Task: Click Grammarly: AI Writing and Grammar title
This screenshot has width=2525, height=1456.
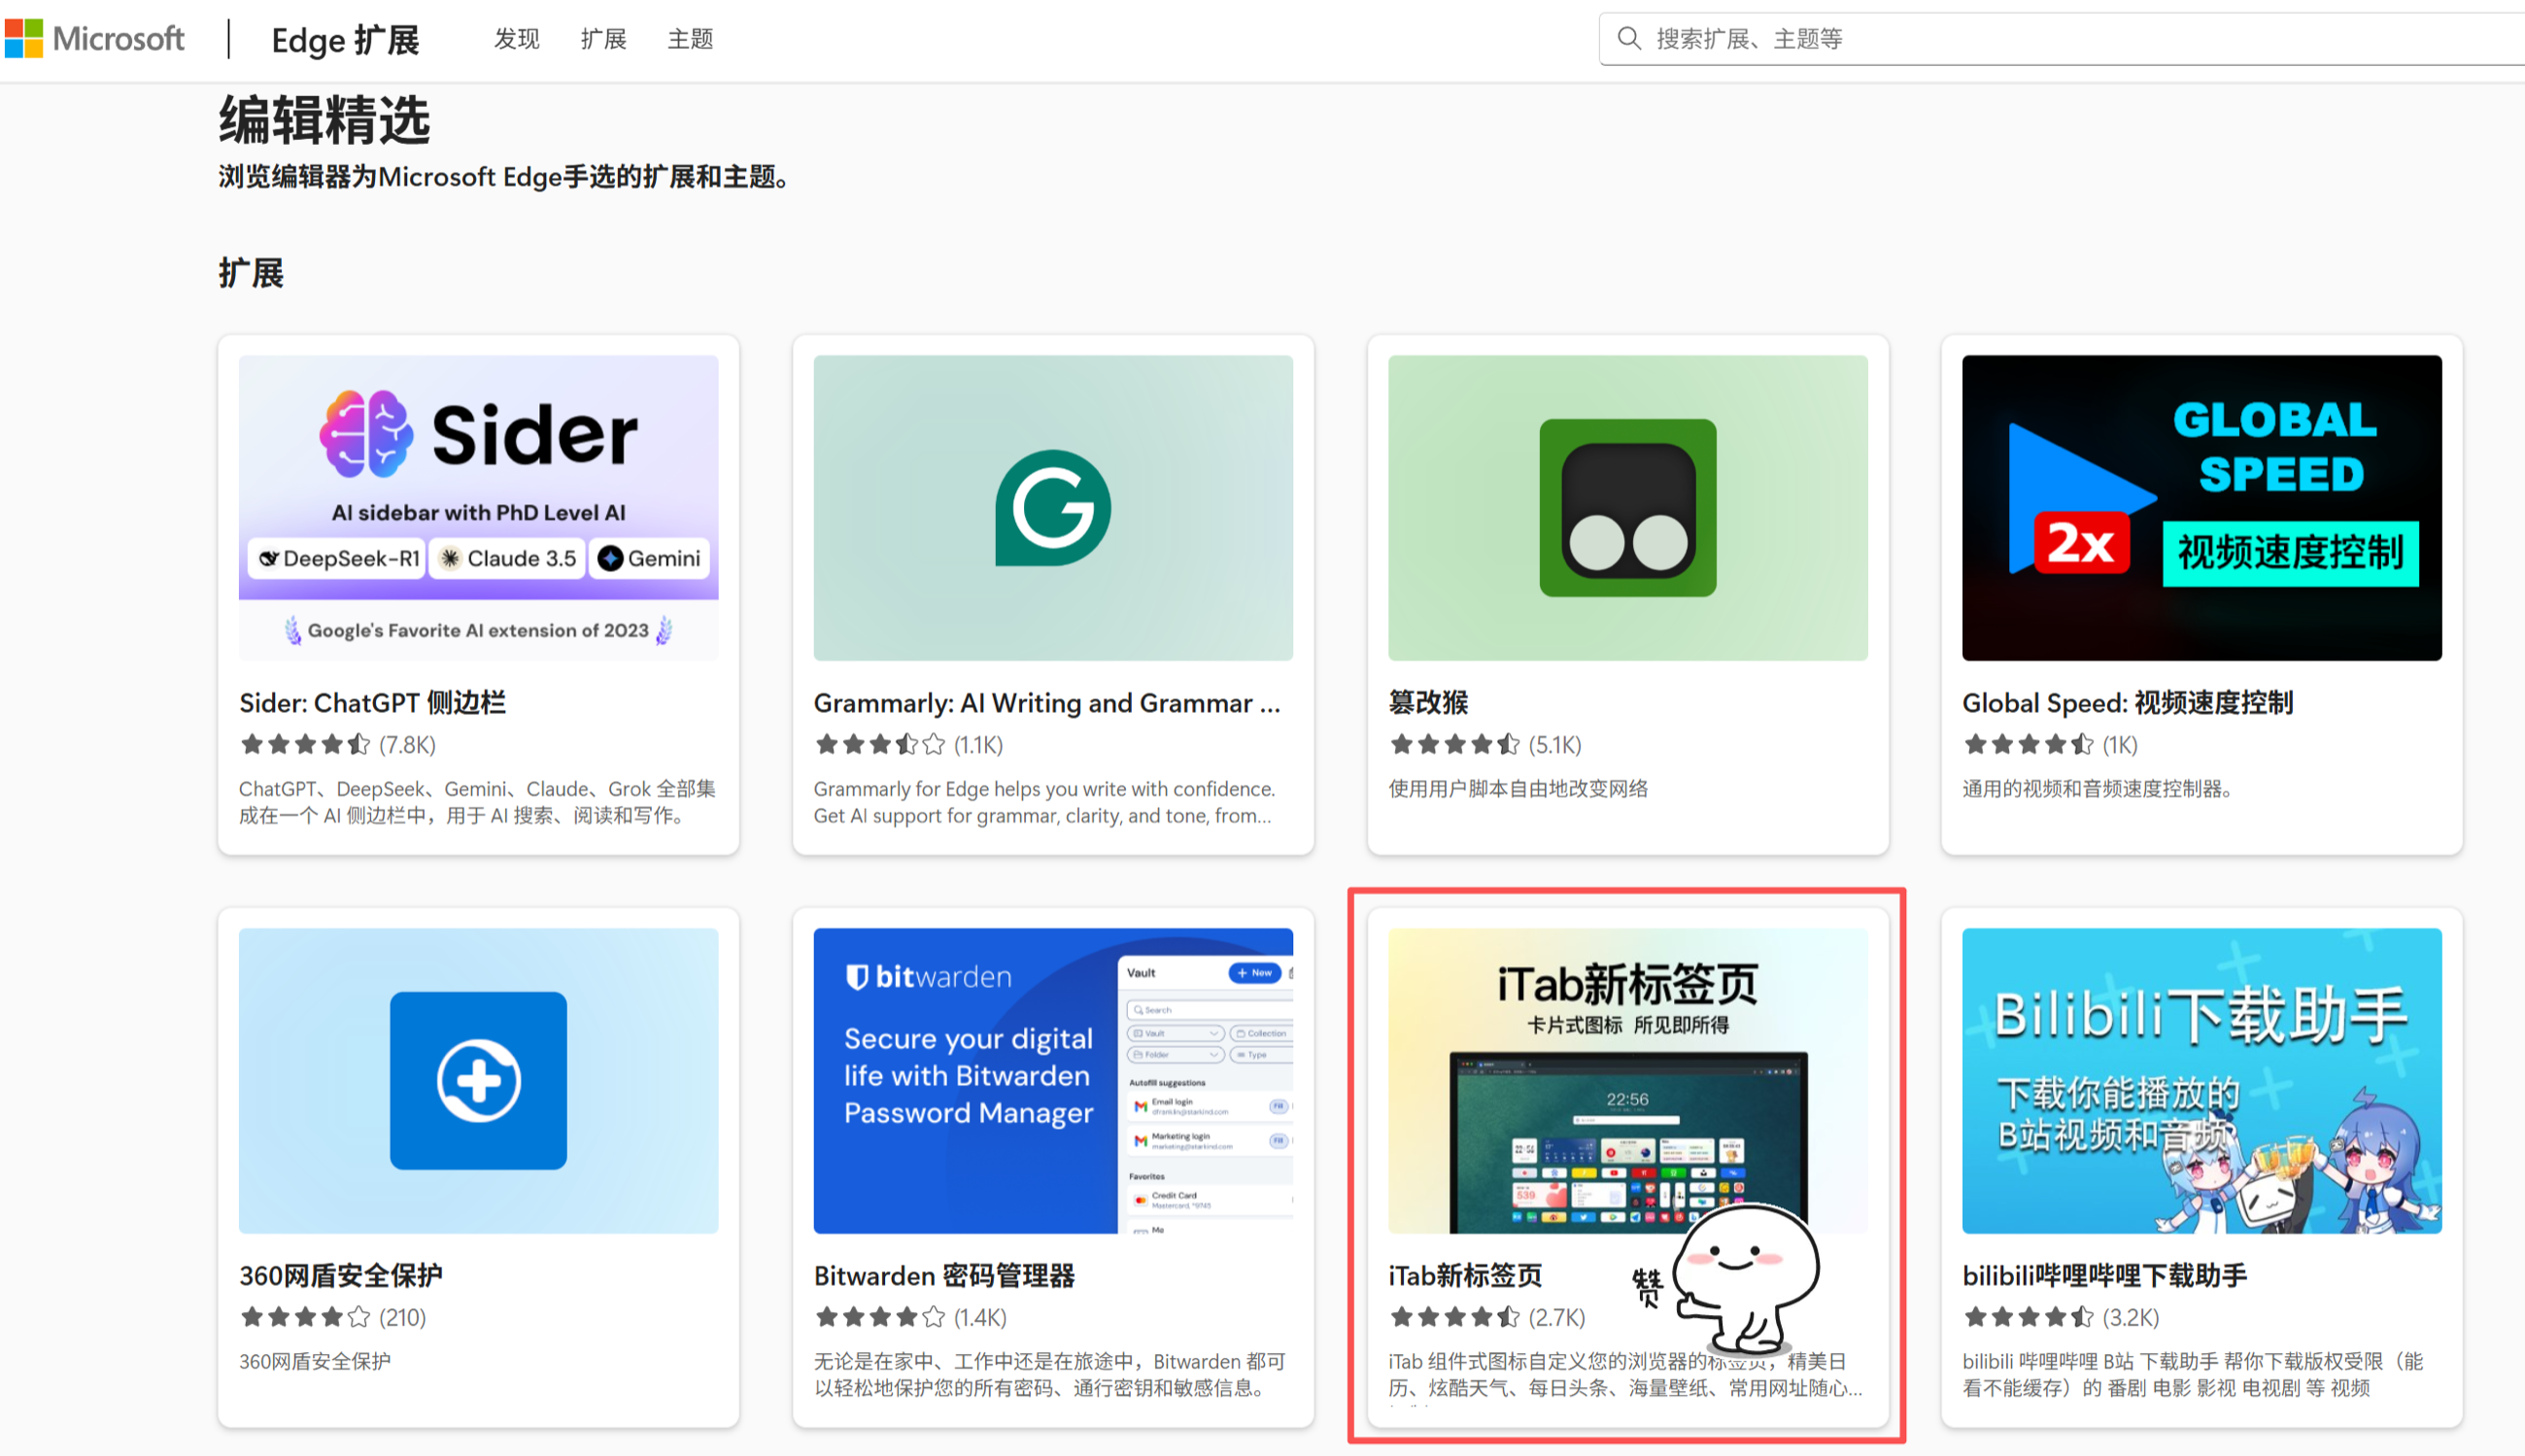Action: click(1046, 703)
